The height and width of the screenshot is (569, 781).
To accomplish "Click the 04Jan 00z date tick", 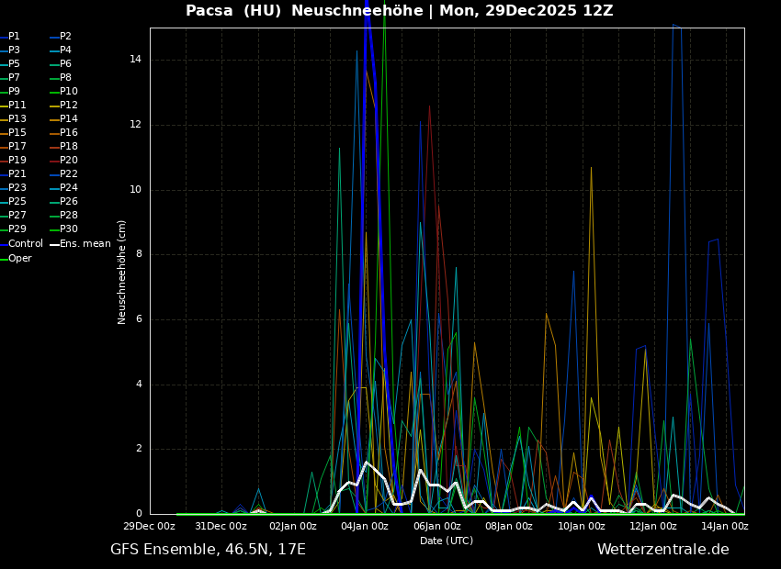I will click(365, 527).
